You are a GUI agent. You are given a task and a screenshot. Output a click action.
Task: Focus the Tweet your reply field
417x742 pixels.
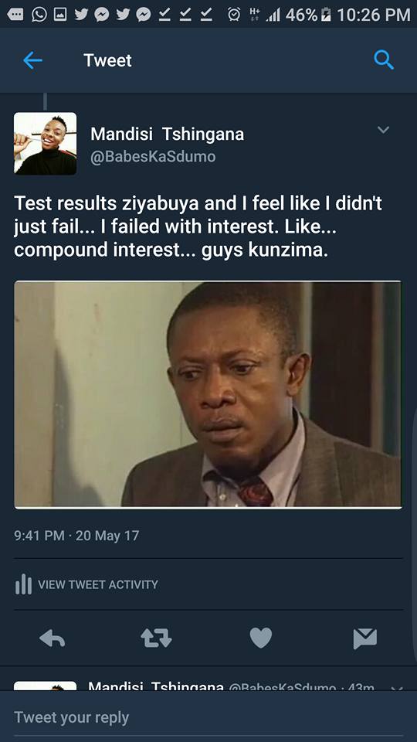pyautogui.click(x=208, y=717)
